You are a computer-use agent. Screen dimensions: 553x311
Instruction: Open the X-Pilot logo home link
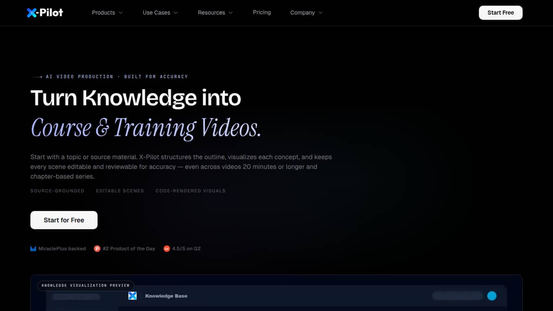pyautogui.click(x=45, y=12)
